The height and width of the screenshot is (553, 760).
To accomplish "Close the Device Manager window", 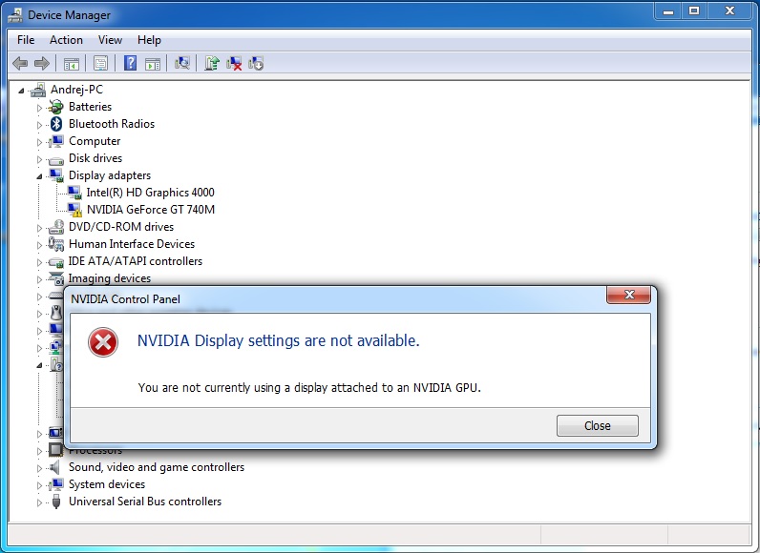I will (729, 11).
